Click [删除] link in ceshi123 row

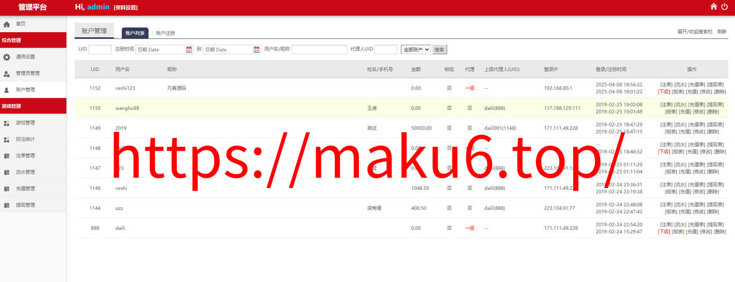click(720, 92)
